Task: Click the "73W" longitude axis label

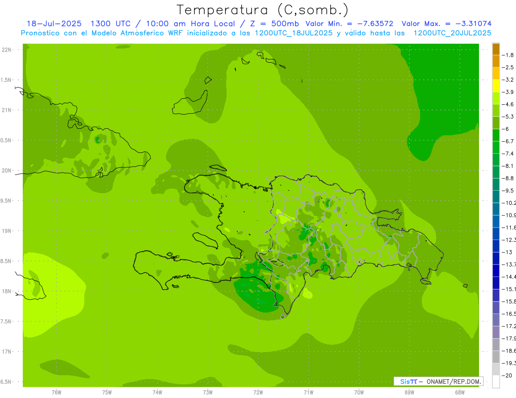Action: [x=208, y=392]
